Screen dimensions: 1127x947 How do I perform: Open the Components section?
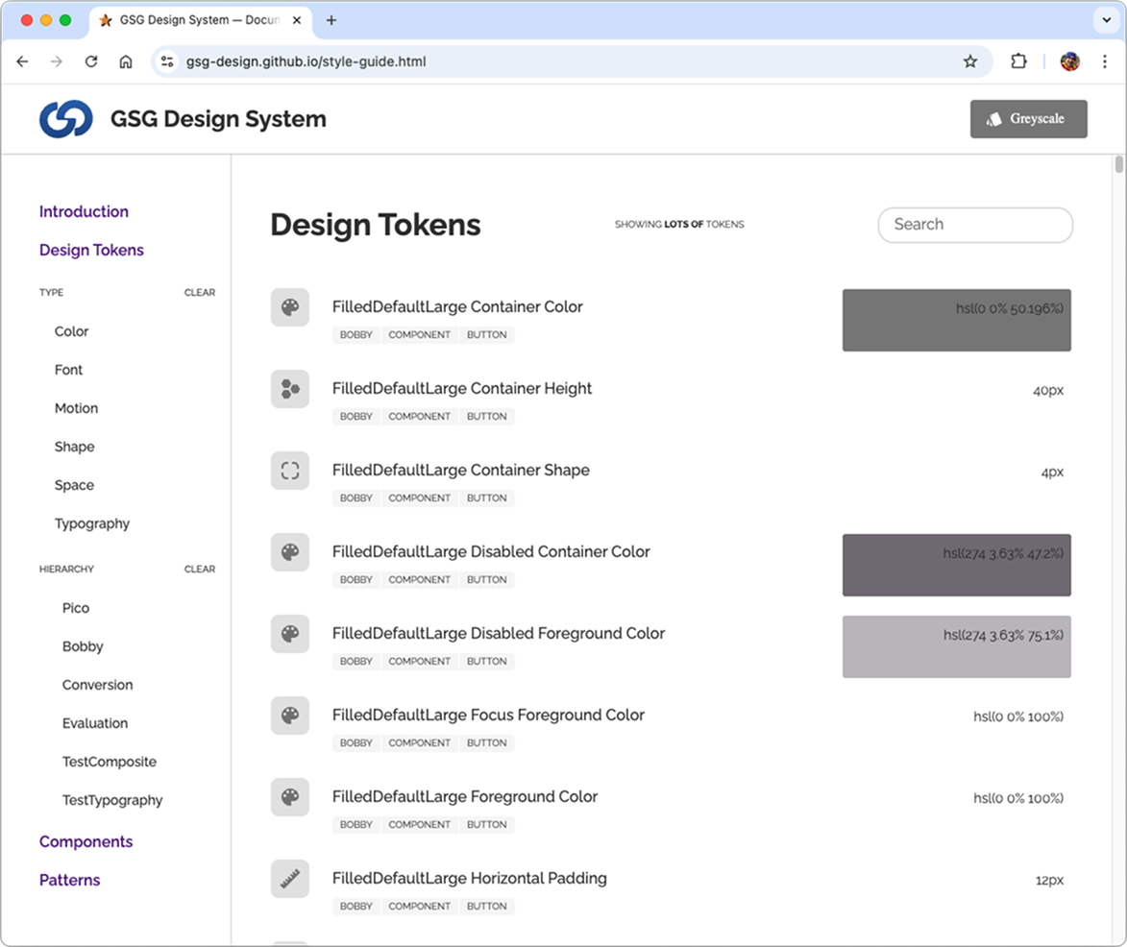point(86,841)
